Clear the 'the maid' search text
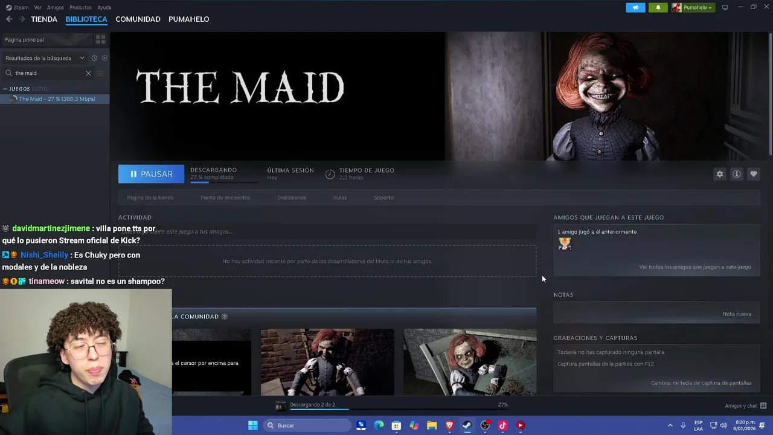This screenshot has height=435, width=773. coord(88,73)
